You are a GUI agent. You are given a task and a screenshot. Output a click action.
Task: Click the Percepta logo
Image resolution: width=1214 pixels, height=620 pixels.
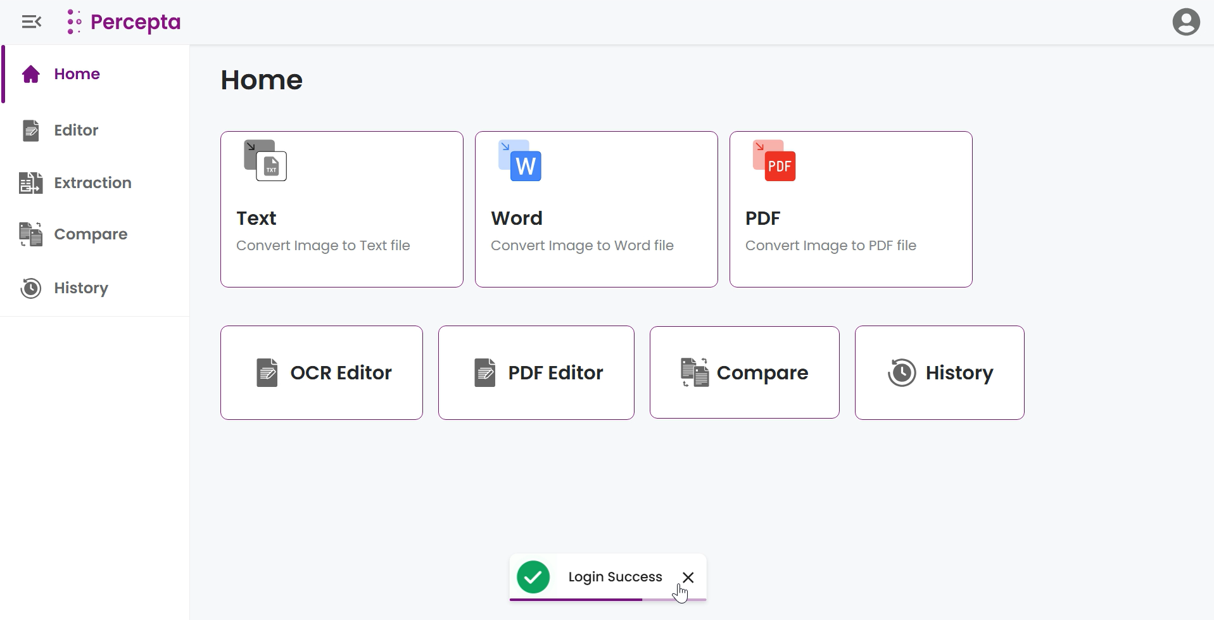click(x=124, y=22)
